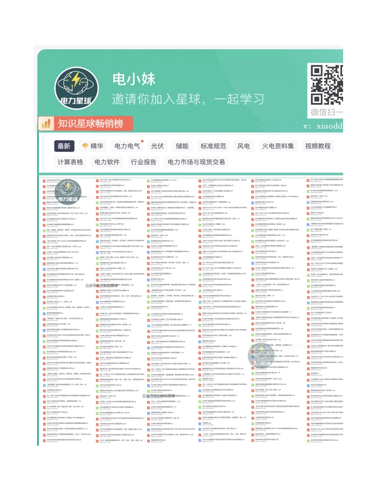Viewport: 383px width, 497px height.
Task: Click the 计算表格 category button
Action: [x=70, y=162]
